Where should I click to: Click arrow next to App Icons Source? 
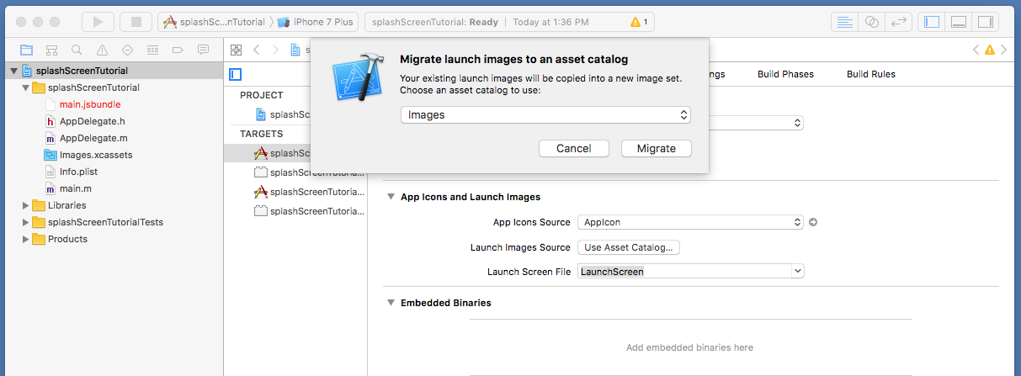[813, 223]
